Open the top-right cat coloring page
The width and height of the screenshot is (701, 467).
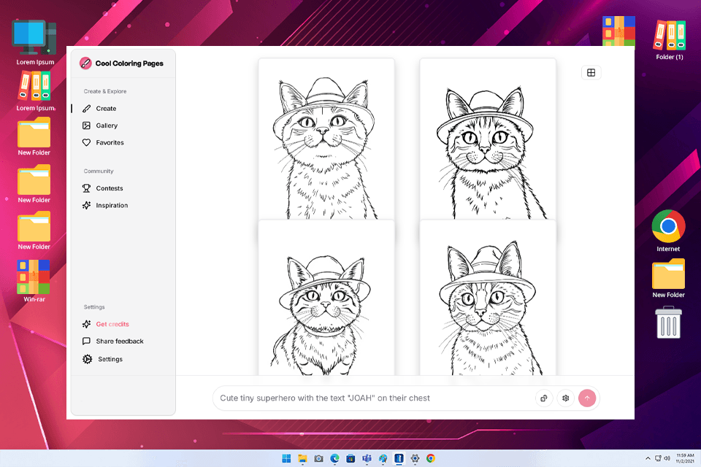click(488, 139)
